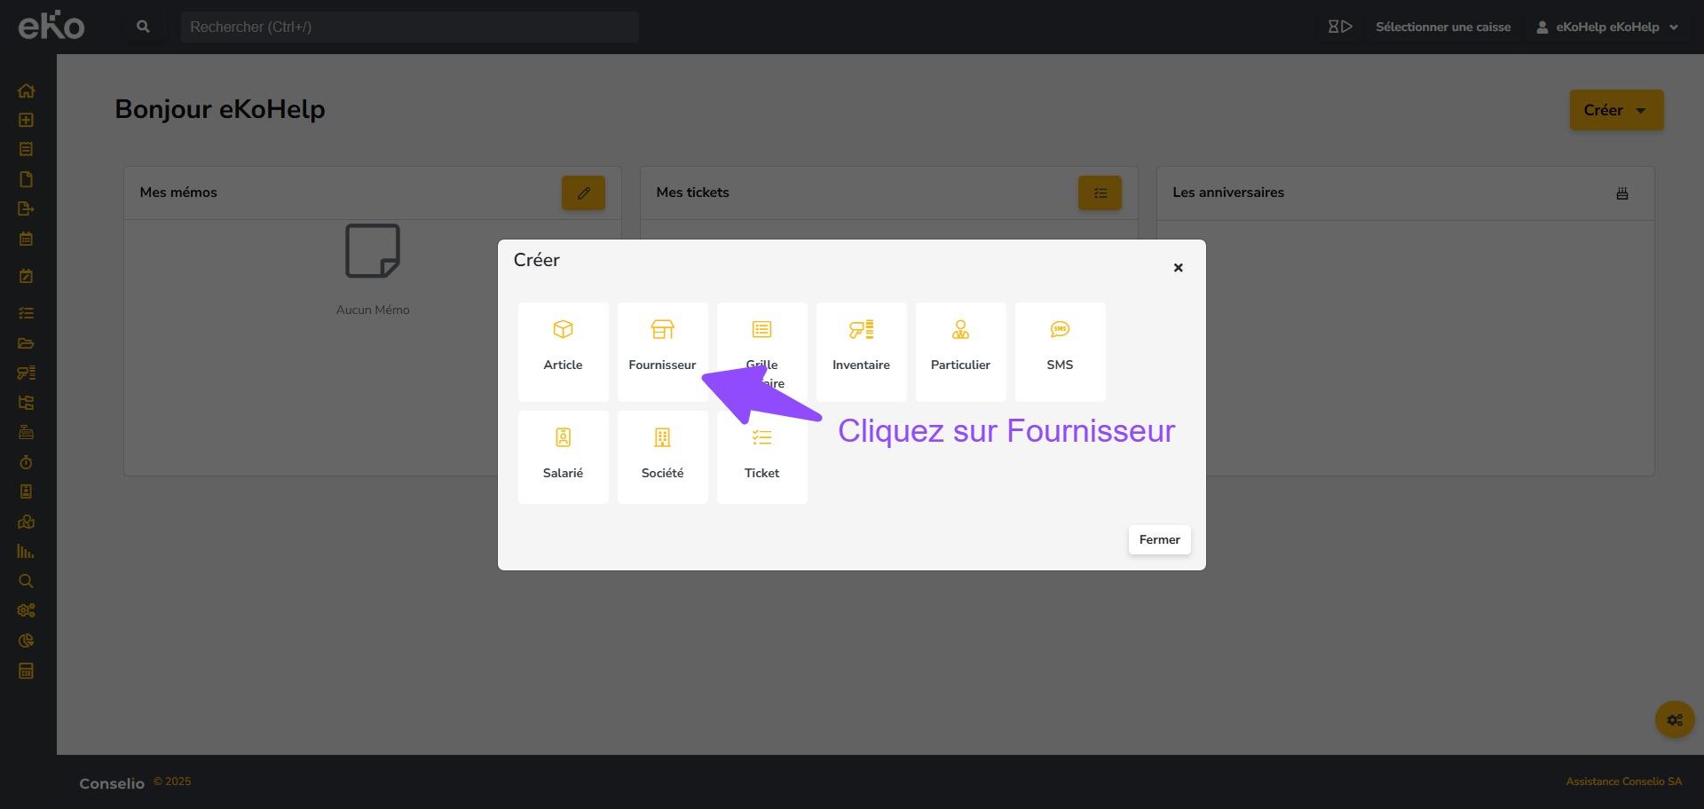Choose the Article creation tile
This screenshot has height=809, width=1704.
[x=563, y=350]
